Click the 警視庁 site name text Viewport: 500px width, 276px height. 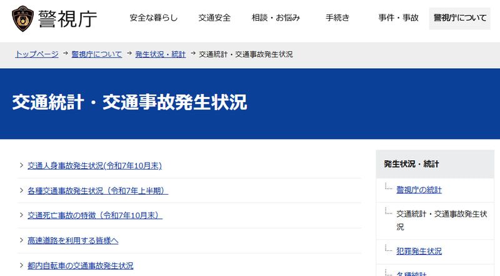[x=67, y=19]
